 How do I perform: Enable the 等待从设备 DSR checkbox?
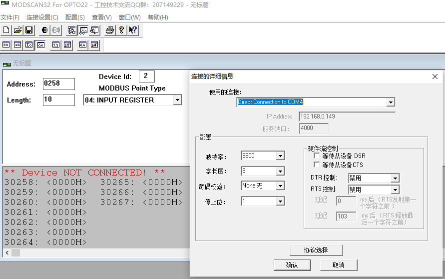[317, 156]
